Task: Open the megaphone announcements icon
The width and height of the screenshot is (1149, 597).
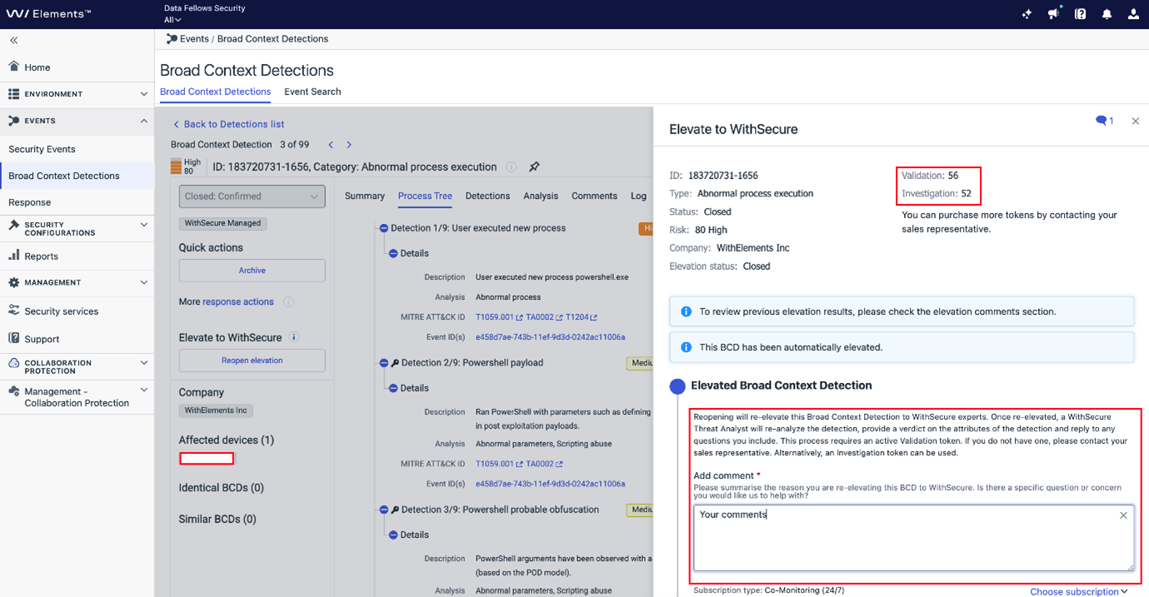Action: point(1053,13)
